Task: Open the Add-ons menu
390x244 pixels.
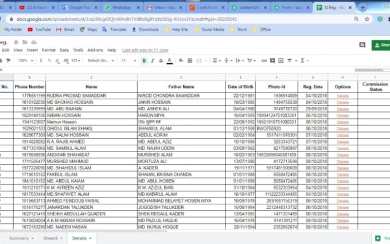Action: pyautogui.click(x=95, y=50)
